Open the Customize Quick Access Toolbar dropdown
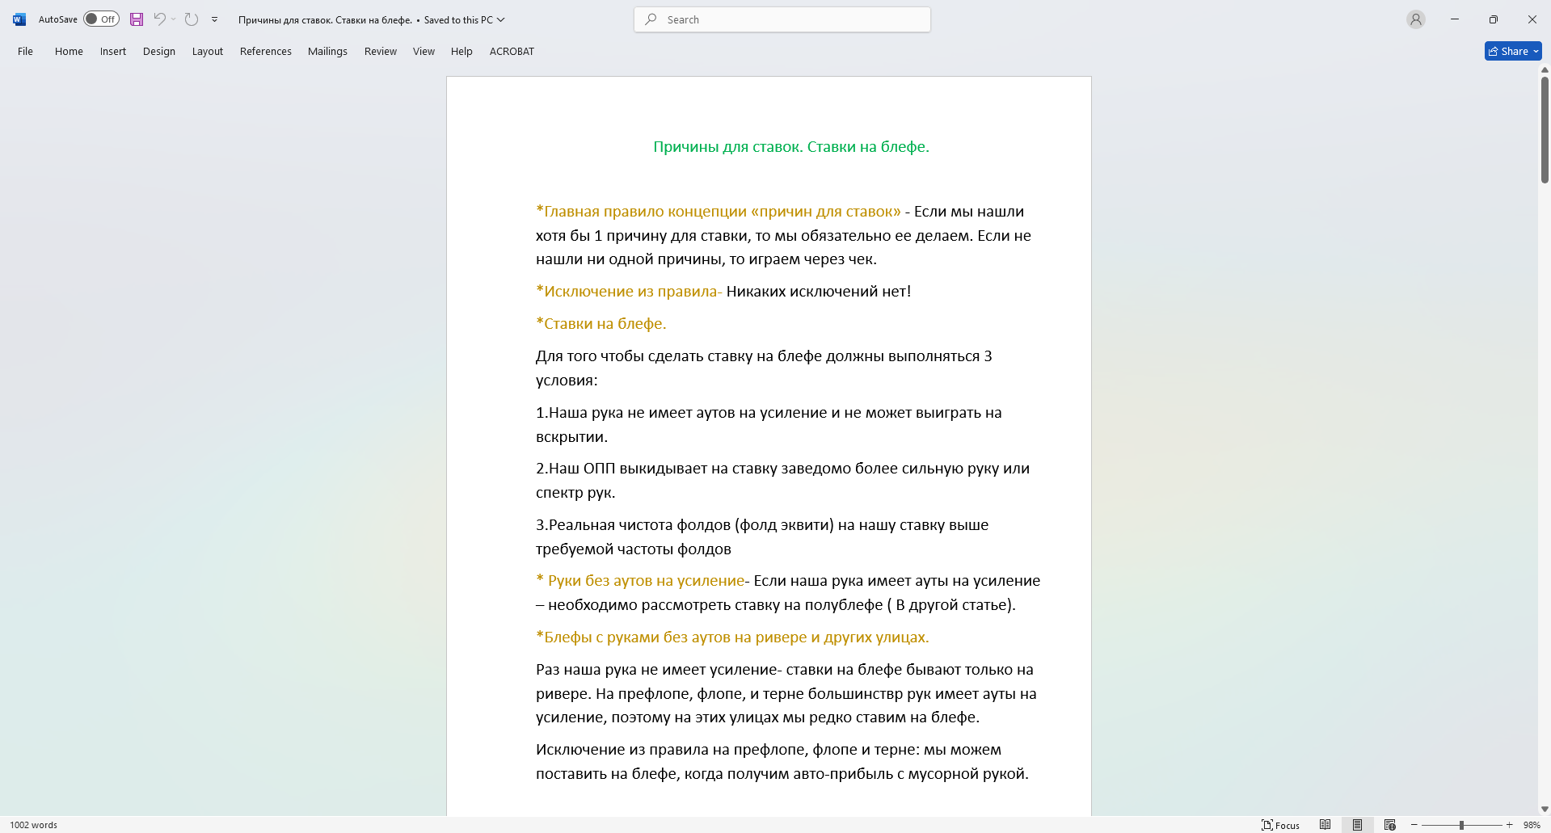1551x833 pixels. click(x=214, y=19)
